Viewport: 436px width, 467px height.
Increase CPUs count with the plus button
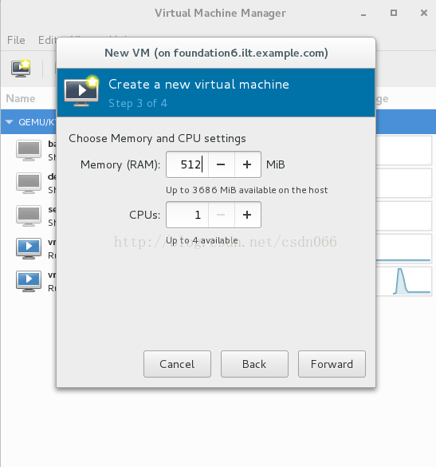[247, 215]
